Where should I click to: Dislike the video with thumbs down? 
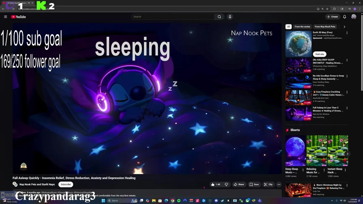(226, 184)
